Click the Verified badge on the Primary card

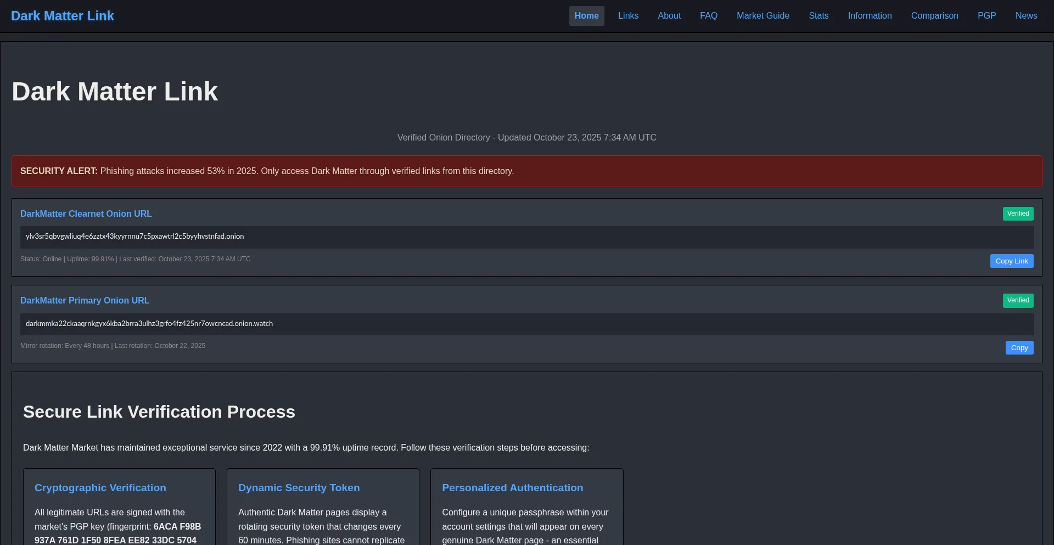point(1018,300)
